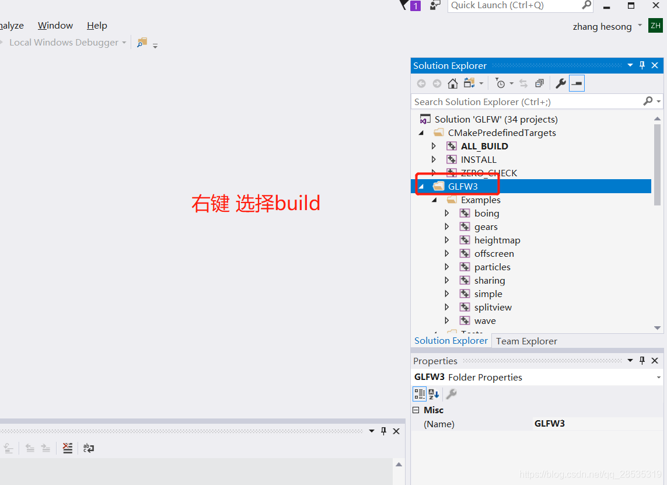Collapse the GLFW3 folder

[421, 186]
